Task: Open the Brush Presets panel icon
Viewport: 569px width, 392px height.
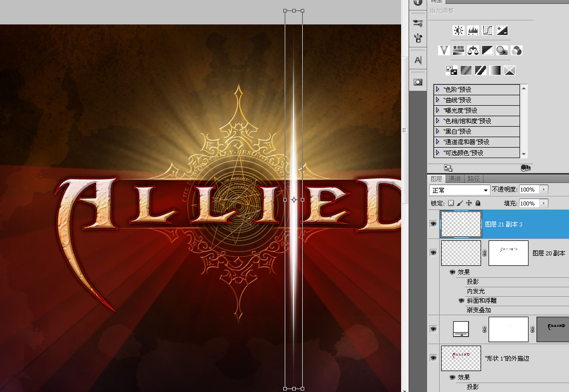Action: coord(418,23)
